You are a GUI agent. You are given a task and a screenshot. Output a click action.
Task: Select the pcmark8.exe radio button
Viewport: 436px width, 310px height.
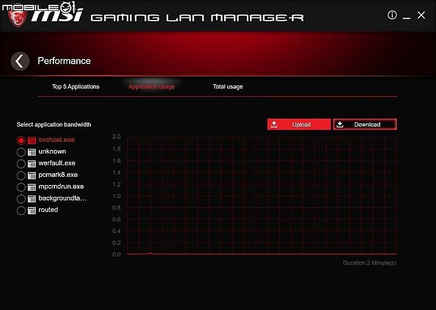coord(21,176)
